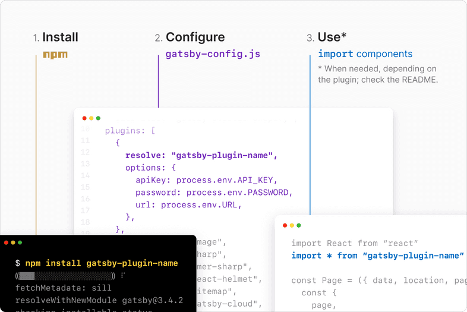The width and height of the screenshot is (467, 312).
Task: Click the green dot on the config editor window
Action: coord(99,118)
